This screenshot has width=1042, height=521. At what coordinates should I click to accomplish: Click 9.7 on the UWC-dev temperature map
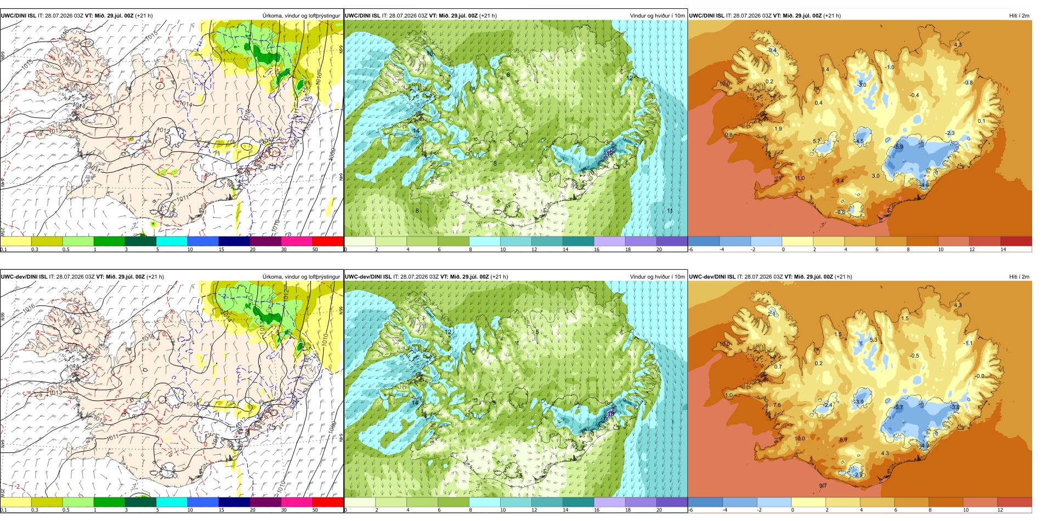click(823, 485)
